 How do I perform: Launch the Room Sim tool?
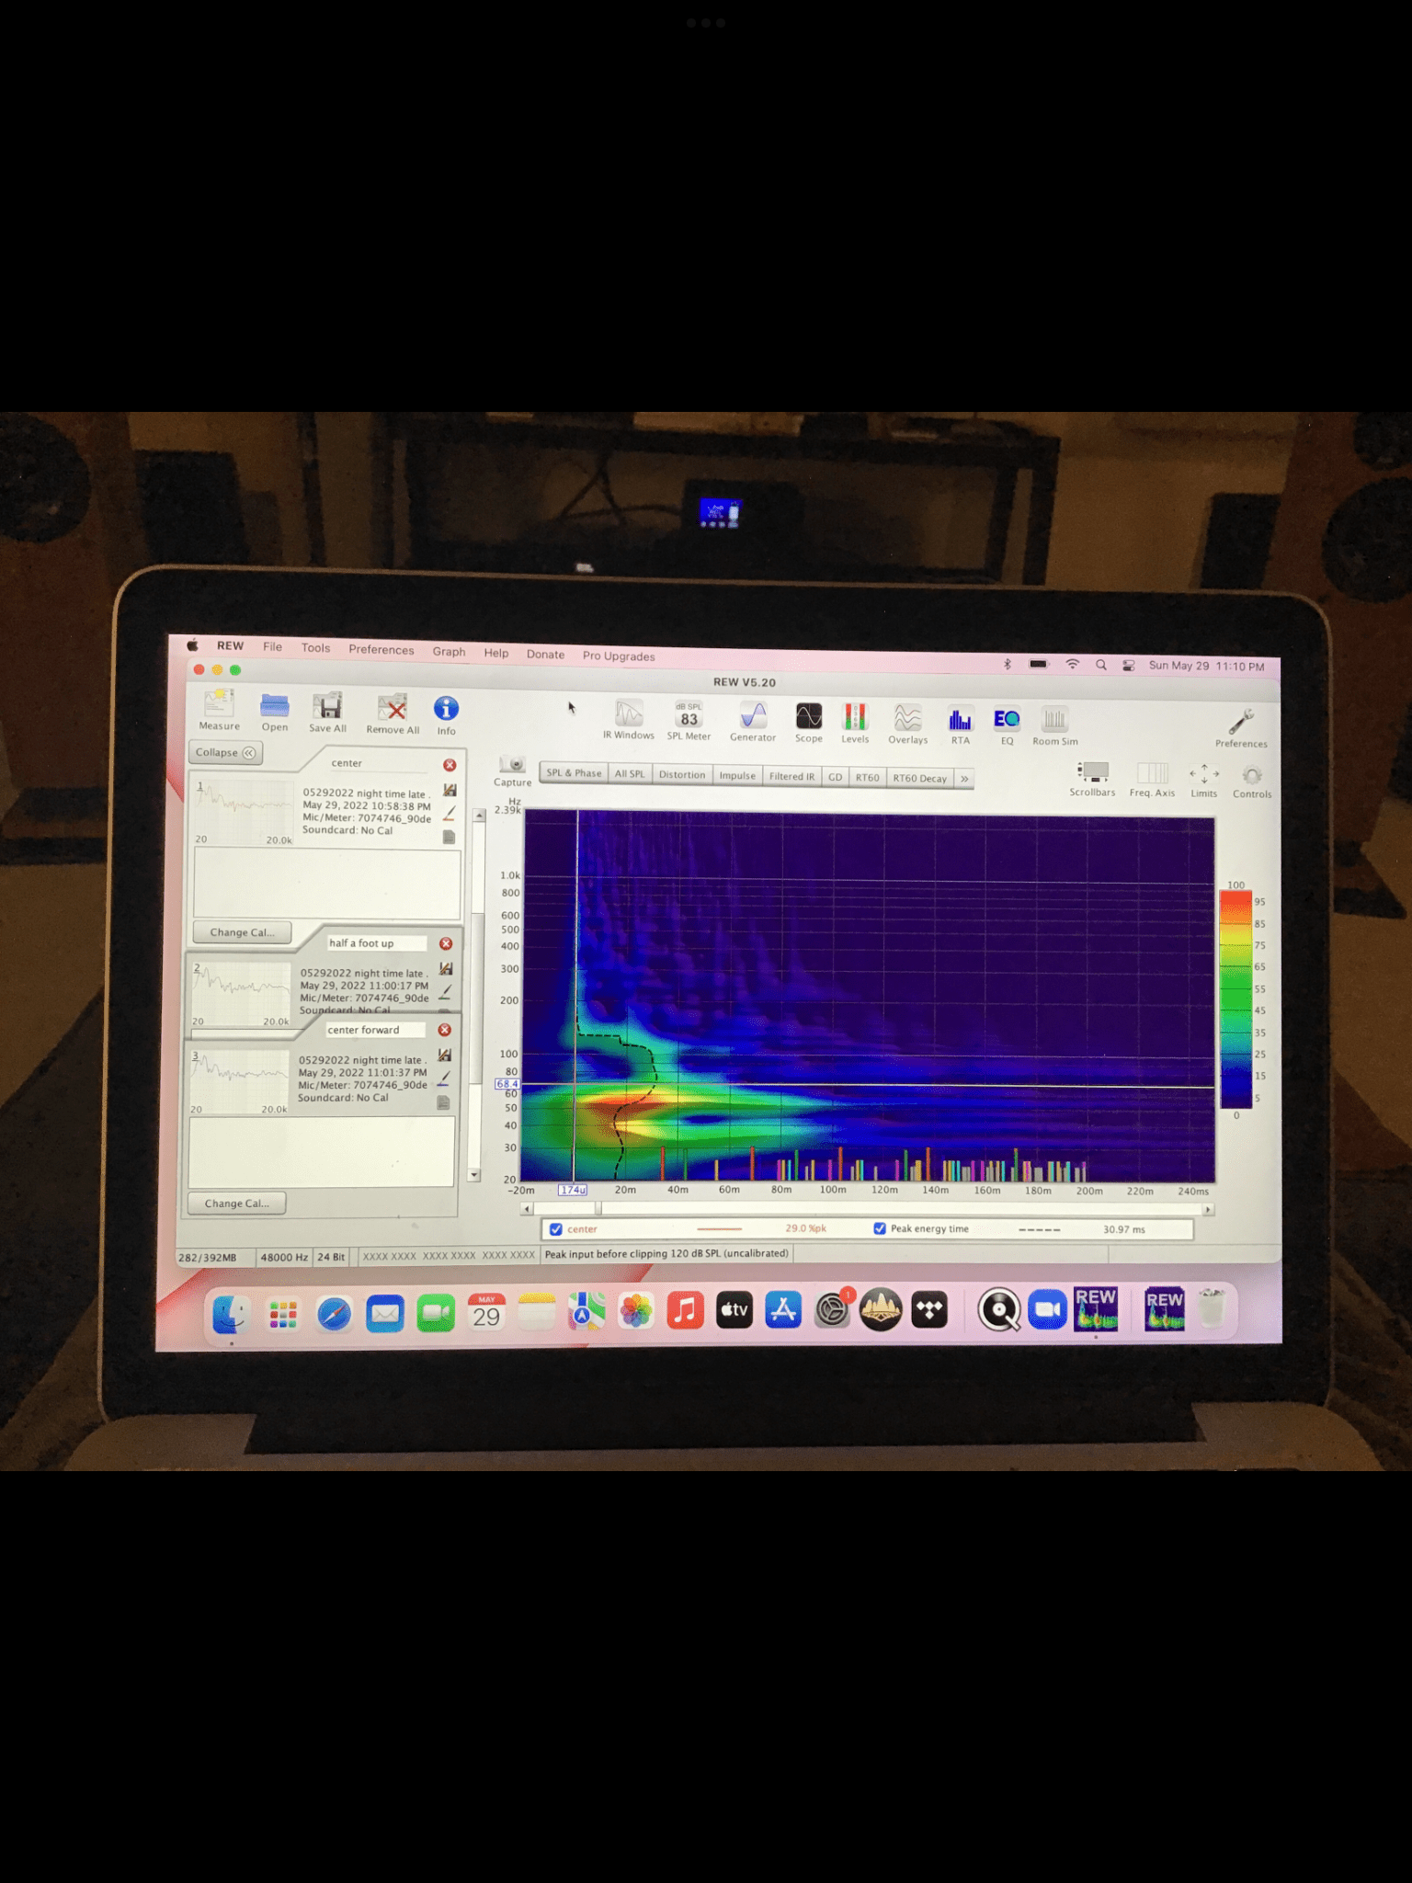[1054, 726]
